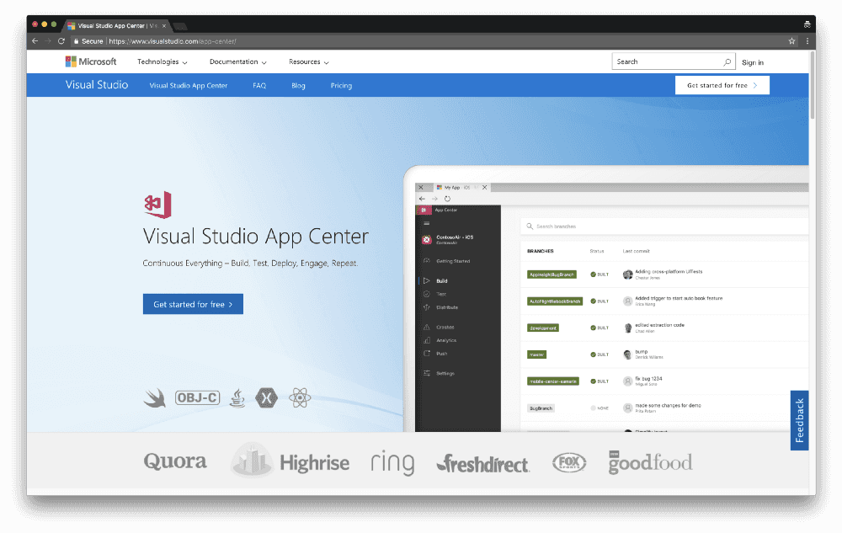Open the Feedback side tab
This screenshot has width=842, height=533.
coord(799,420)
